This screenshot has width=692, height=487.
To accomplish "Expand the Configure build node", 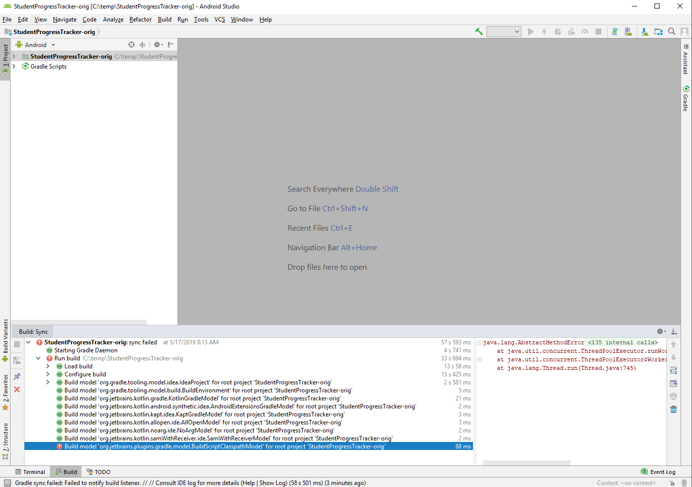I will click(x=48, y=374).
